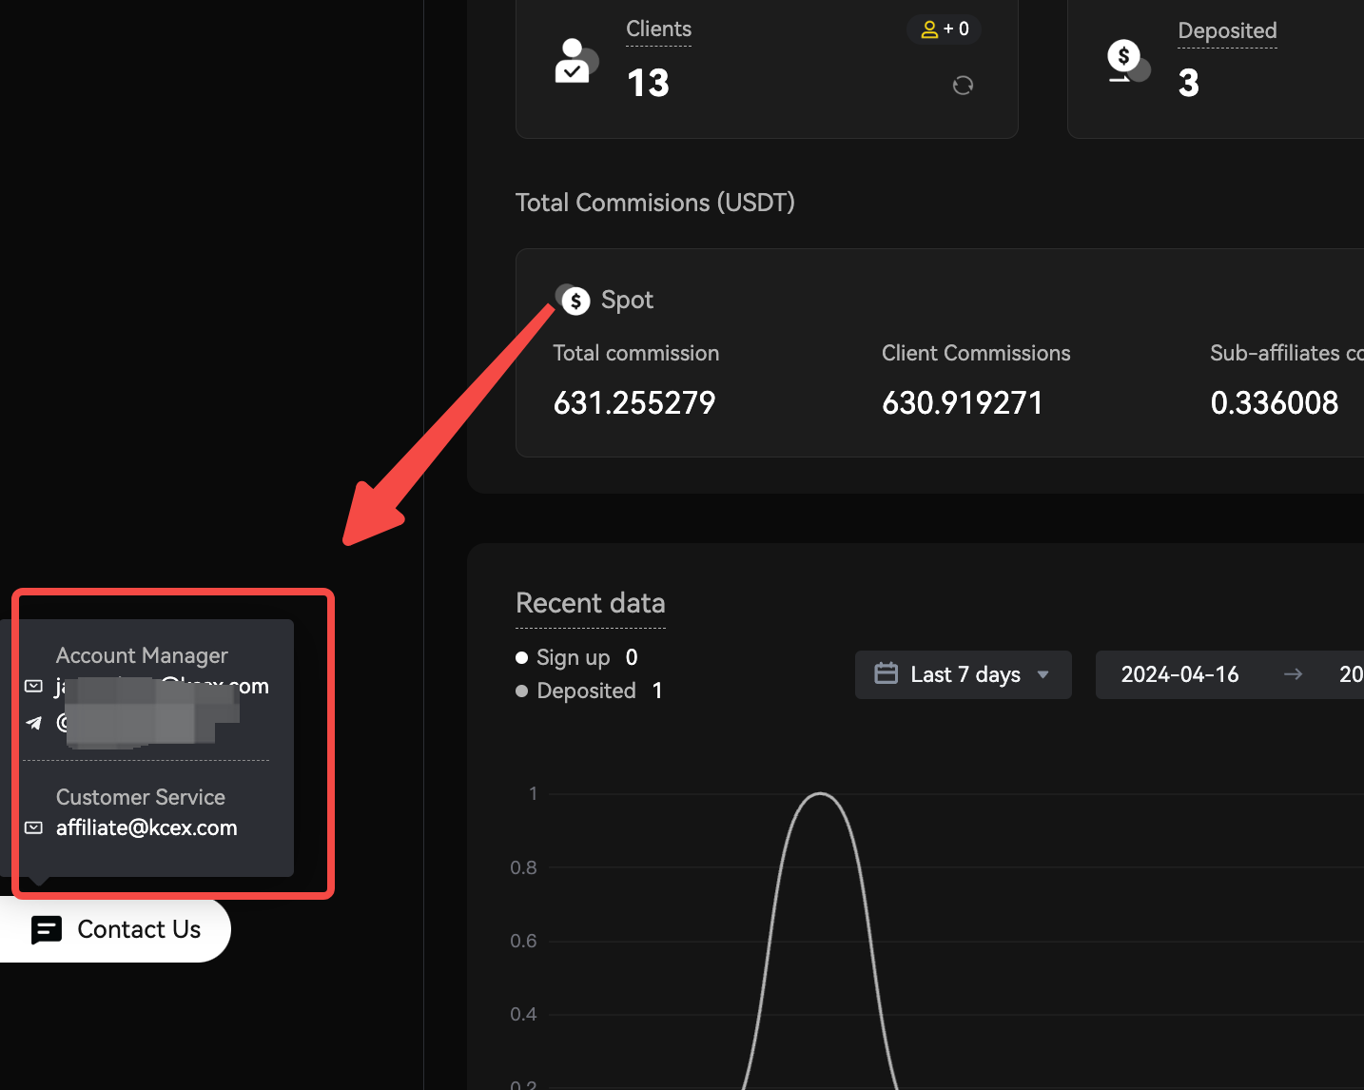Image resolution: width=1364 pixels, height=1090 pixels.
Task: Click the Account Manager email envelope icon
Action: [x=34, y=686]
